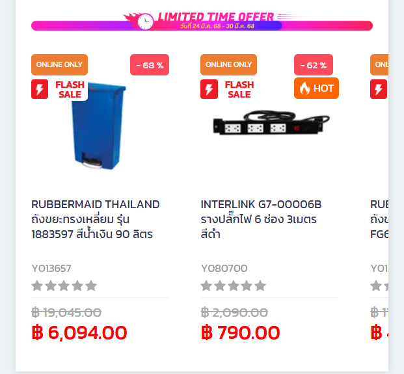Click the ฿ 6,094.00 sale price
Viewport: 404px width, 374px height.
coord(79,333)
